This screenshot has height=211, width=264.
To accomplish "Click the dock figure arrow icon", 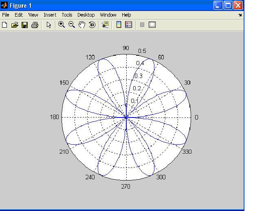I will [x=240, y=15].
